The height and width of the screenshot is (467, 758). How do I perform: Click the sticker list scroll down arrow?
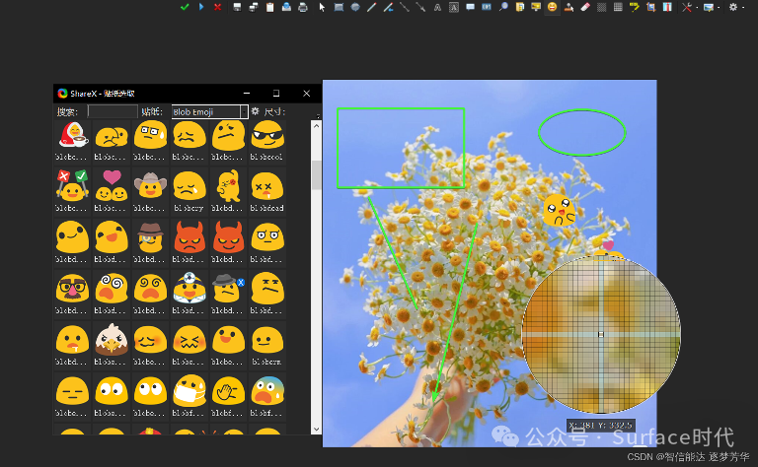316,429
